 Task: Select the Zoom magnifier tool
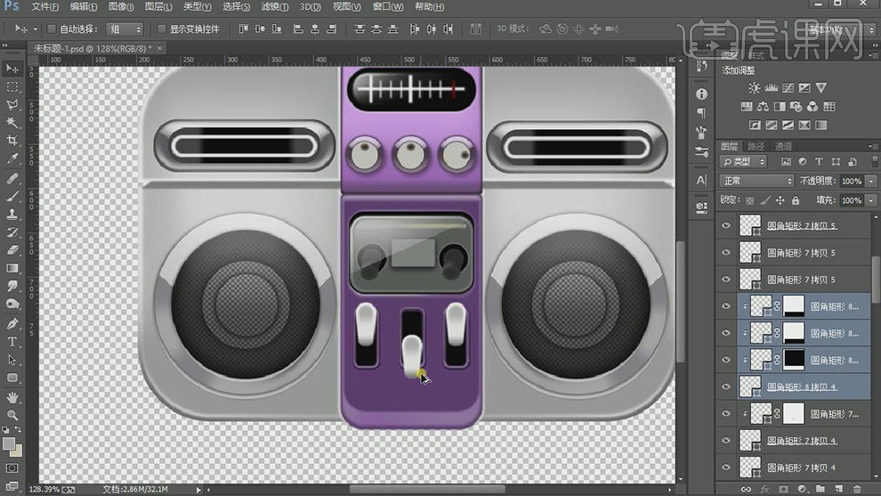click(x=12, y=415)
